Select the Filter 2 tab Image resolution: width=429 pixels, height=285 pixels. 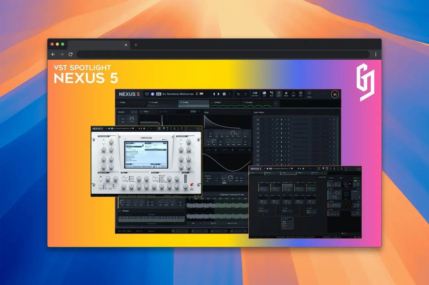click(x=165, y=112)
